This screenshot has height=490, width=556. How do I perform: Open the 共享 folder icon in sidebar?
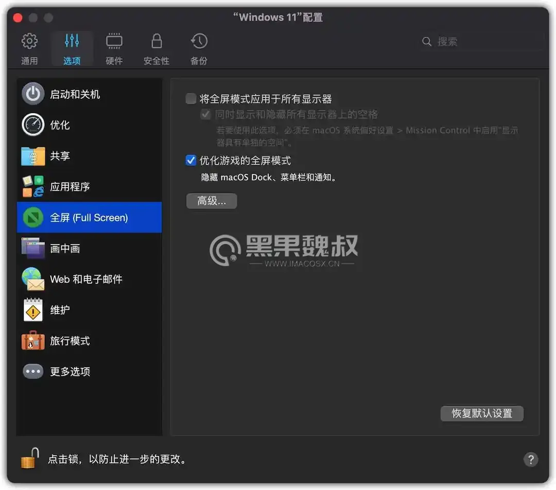coord(32,155)
